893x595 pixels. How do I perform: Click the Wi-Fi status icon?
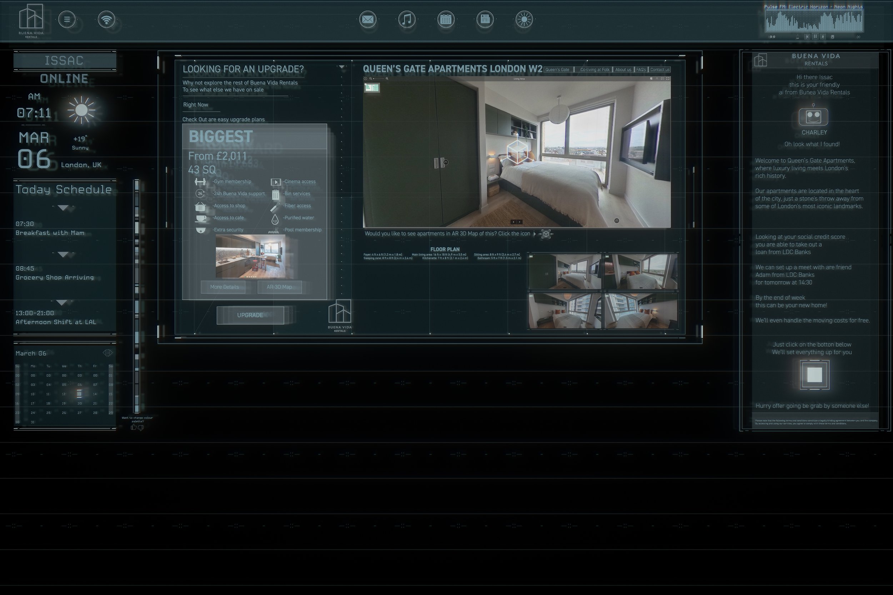pos(106,19)
